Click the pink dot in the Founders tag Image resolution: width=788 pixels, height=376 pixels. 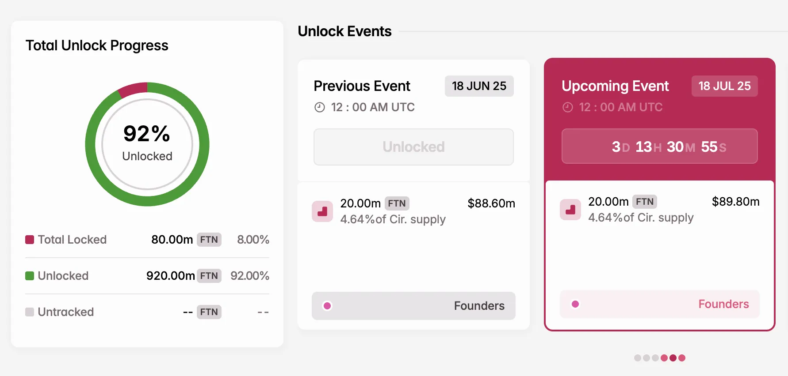(327, 305)
